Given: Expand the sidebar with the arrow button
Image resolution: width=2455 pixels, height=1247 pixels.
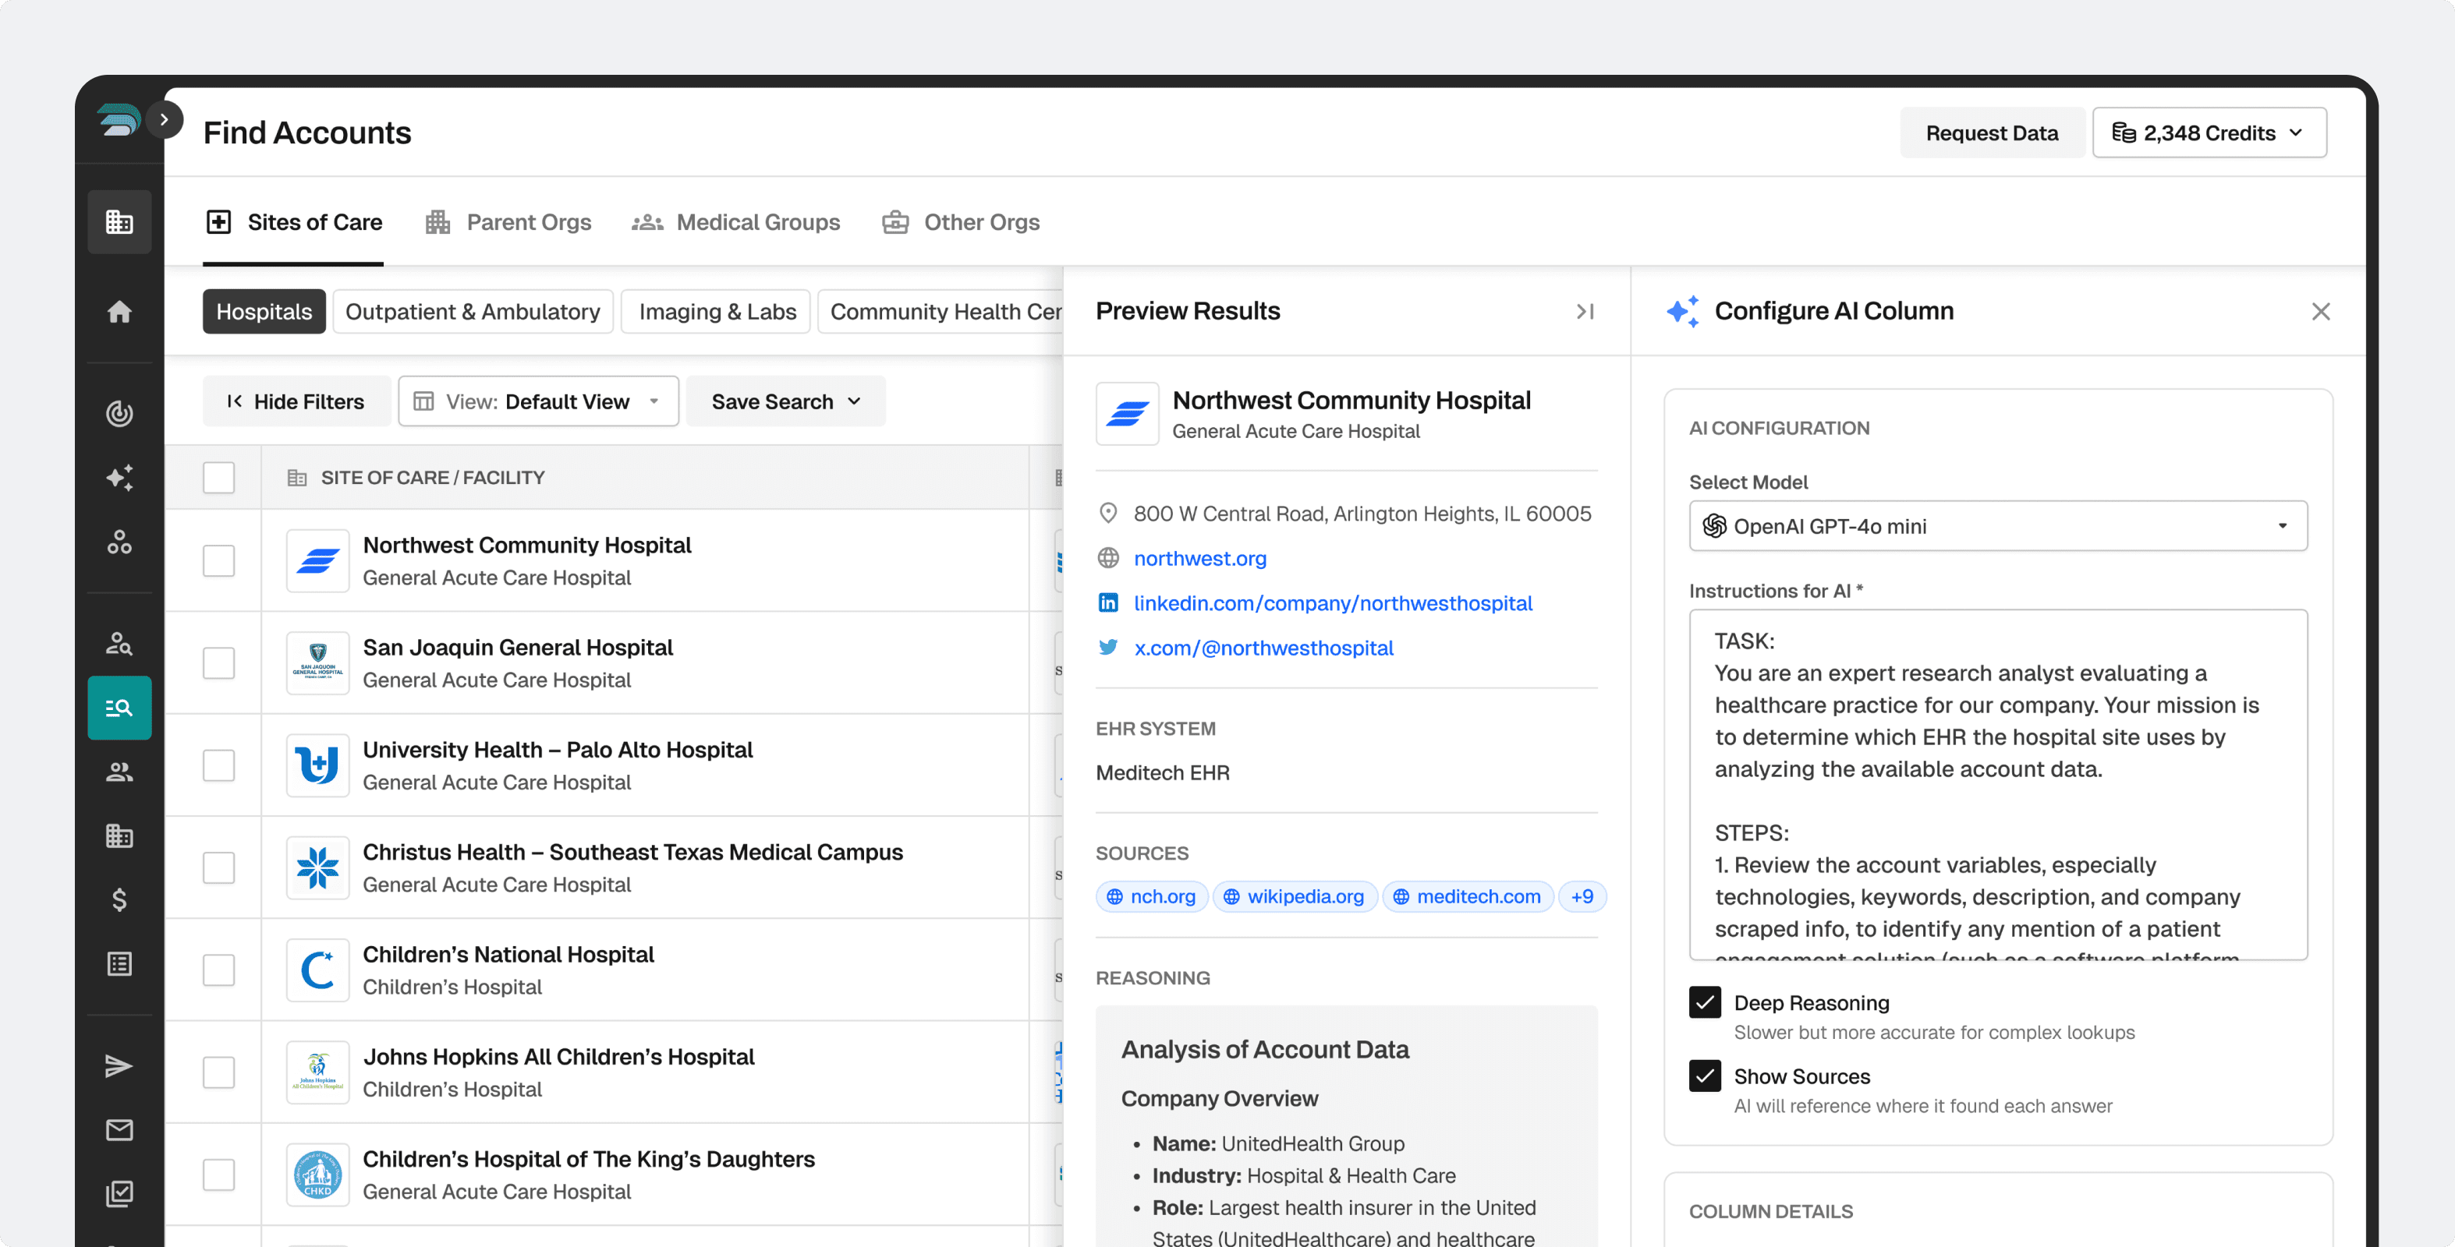Looking at the screenshot, I should pyautogui.click(x=164, y=120).
